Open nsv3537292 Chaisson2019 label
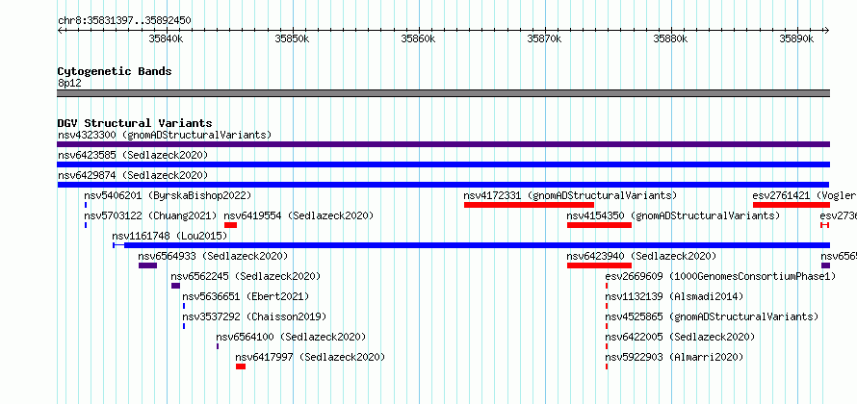857x404 pixels. click(x=254, y=316)
